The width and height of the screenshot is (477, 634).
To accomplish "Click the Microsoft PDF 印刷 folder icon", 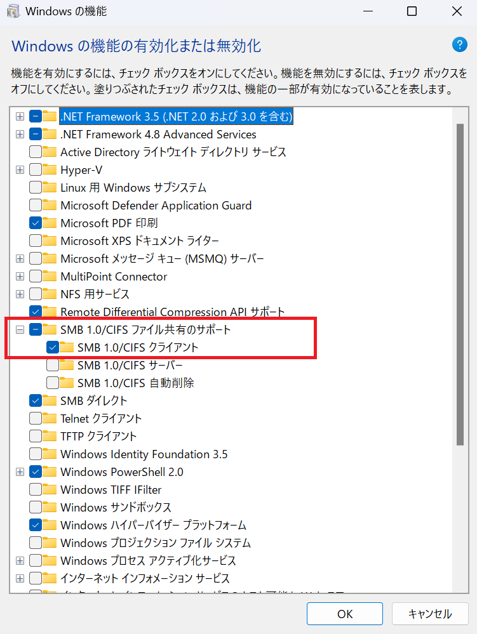I will point(50,223).
